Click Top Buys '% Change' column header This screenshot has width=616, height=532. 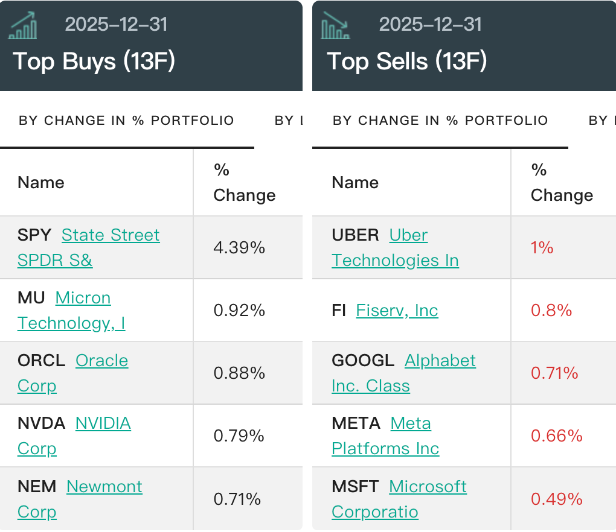(244, 183)
